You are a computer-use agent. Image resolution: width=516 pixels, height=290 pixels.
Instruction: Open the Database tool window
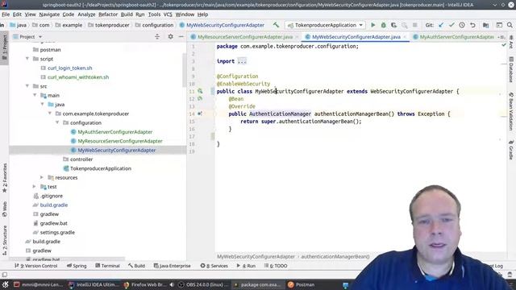(x=511, y=69)
